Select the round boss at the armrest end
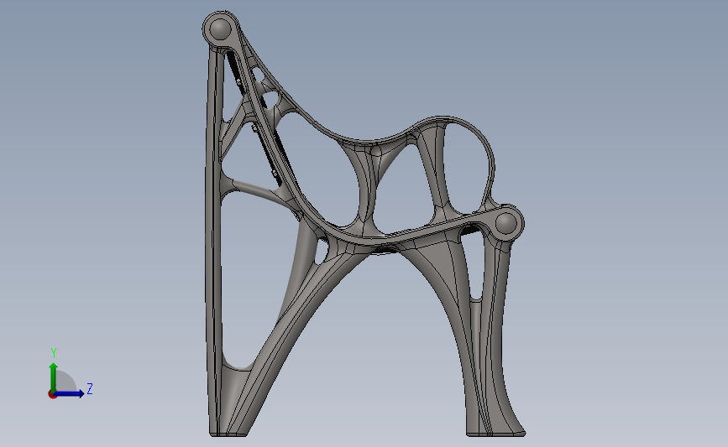The height and width of the screenshot is (447, 728). [x=506, y=223]
